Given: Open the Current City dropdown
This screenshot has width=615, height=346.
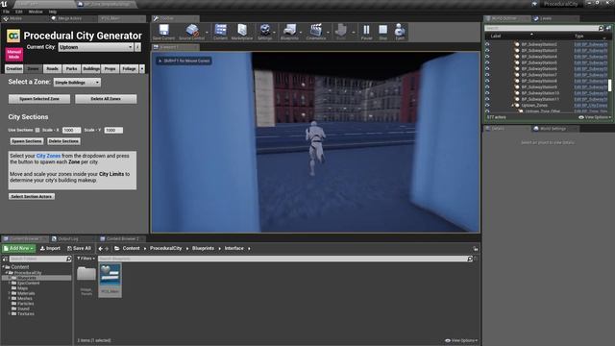Looking at the screenshot, I should click(96, 47).
